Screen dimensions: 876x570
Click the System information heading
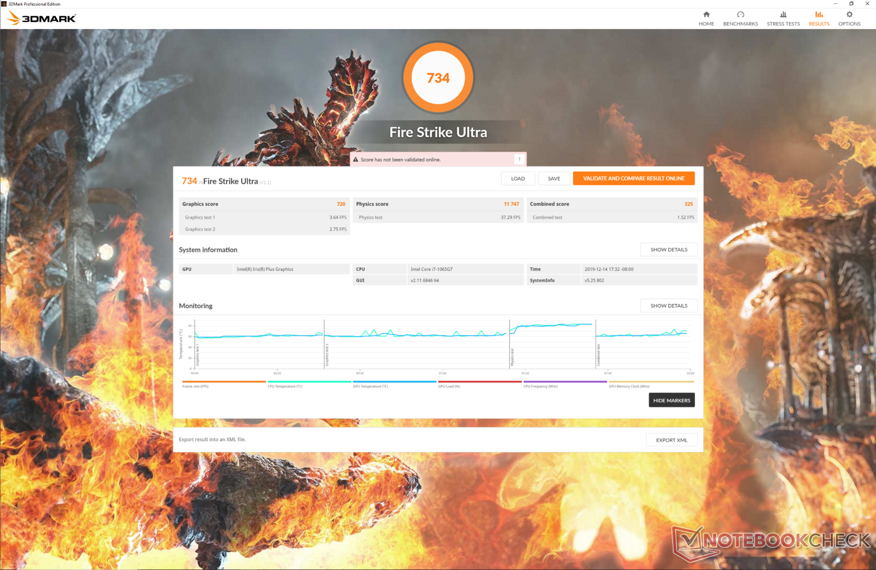[208, 250]
